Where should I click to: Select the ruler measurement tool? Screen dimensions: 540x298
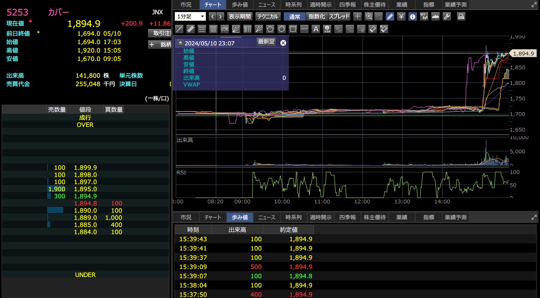coord(190,29)
